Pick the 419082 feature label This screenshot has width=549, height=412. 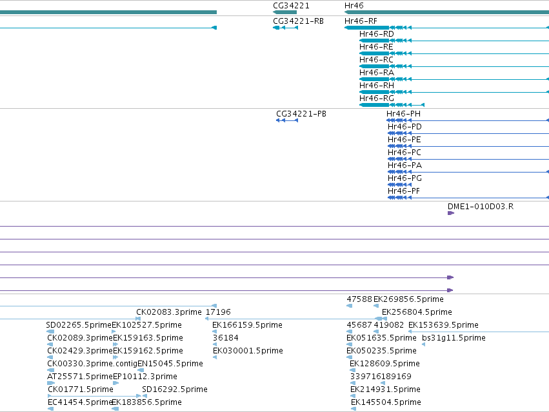(x=388, y=324)
